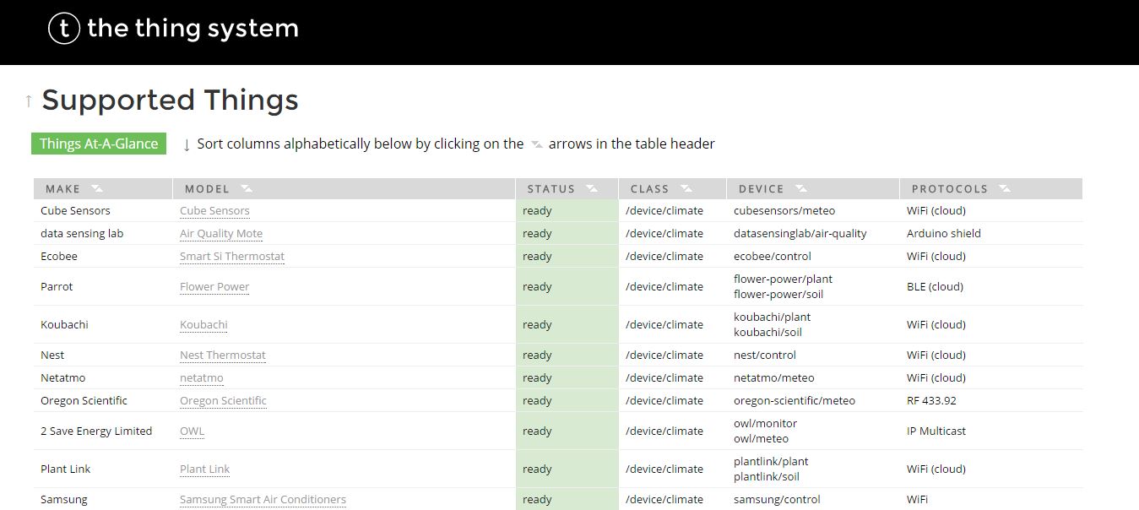Visit the Flower Power model link
Viewport: 1139px width, 510px height.
214,287
